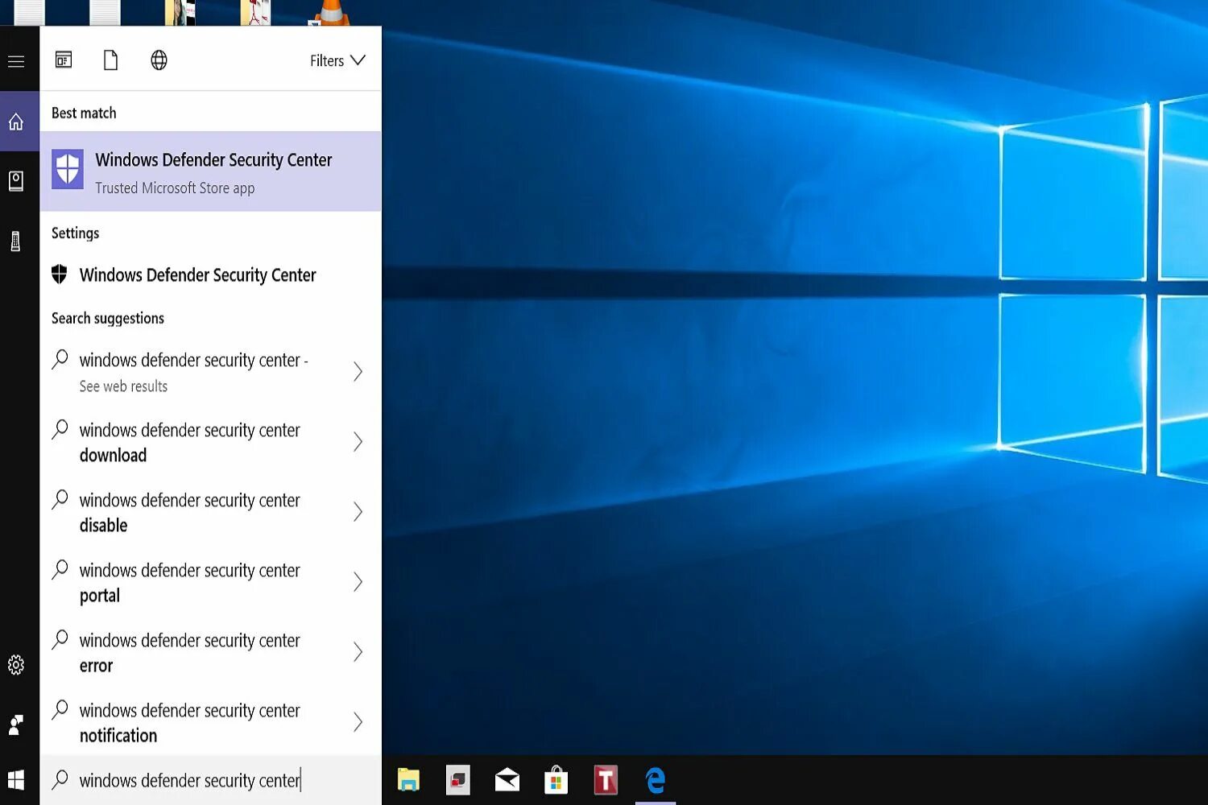Filter results by Apps icon

64,60
